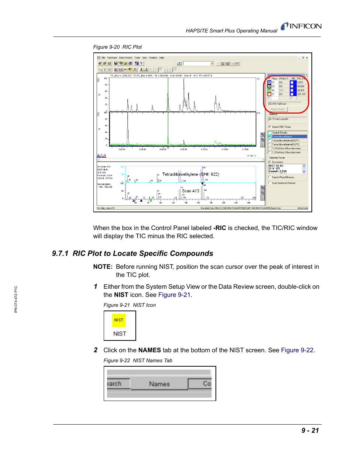Check the Search Results checkbox
Viewport: 352px width, 456px height.
click(270, 132)
